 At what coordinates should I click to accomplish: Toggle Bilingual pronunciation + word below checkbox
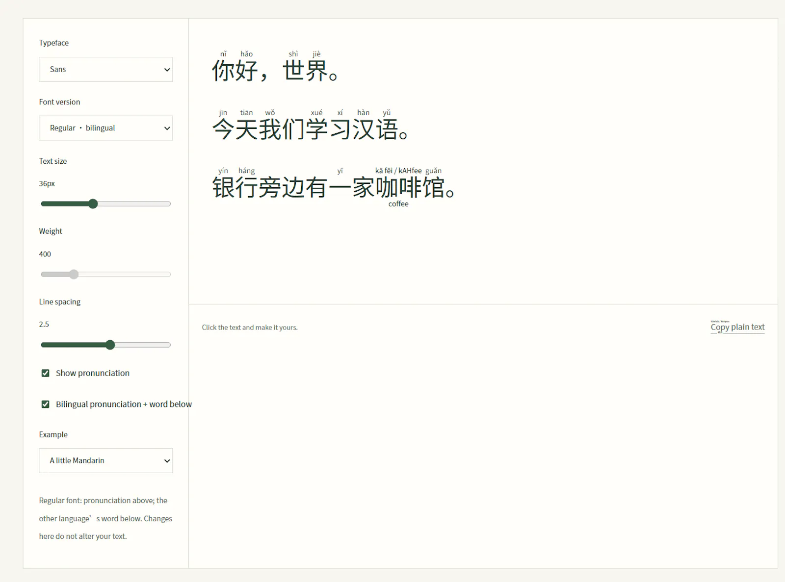pyautogui.click(x=46, y=404)
